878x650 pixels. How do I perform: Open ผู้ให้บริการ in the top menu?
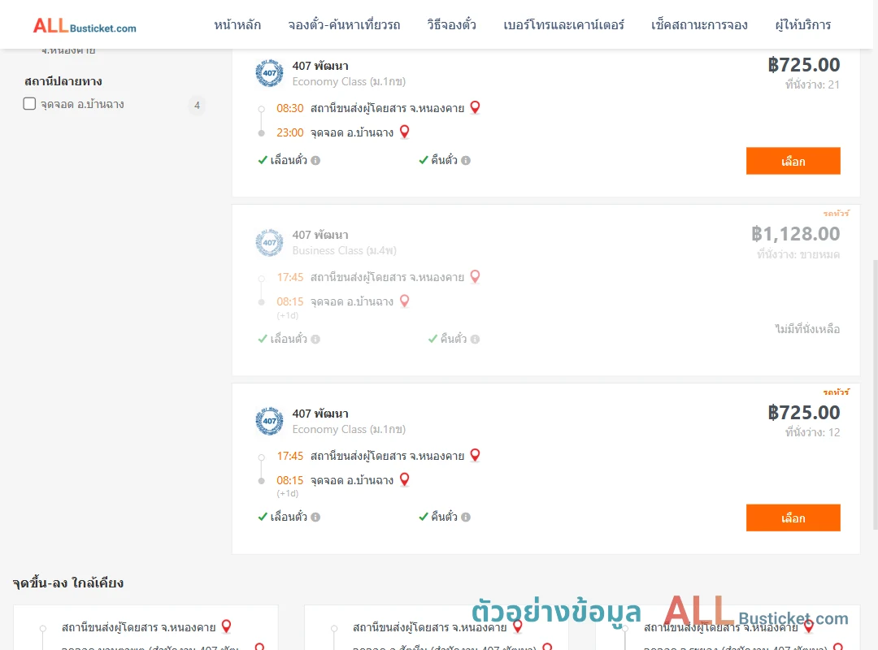tap(803, 25)
